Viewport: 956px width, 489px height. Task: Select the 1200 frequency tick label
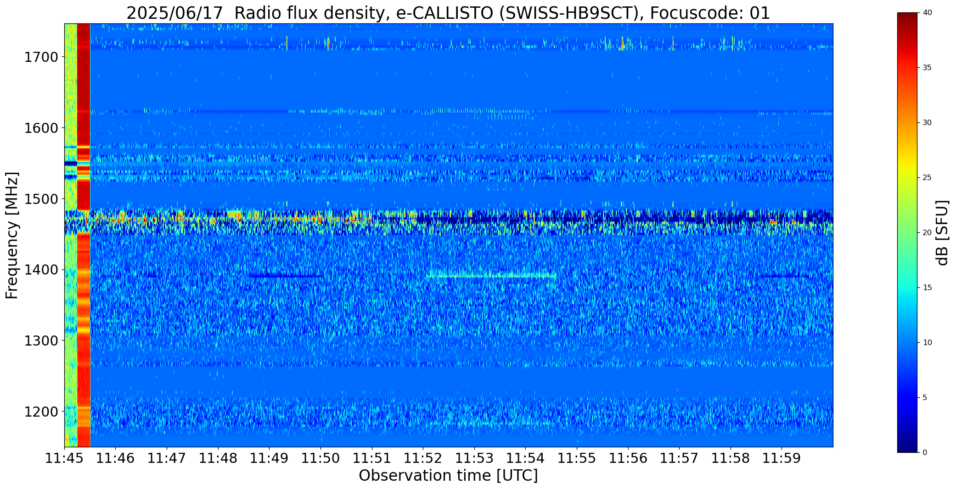coord(41,412)
